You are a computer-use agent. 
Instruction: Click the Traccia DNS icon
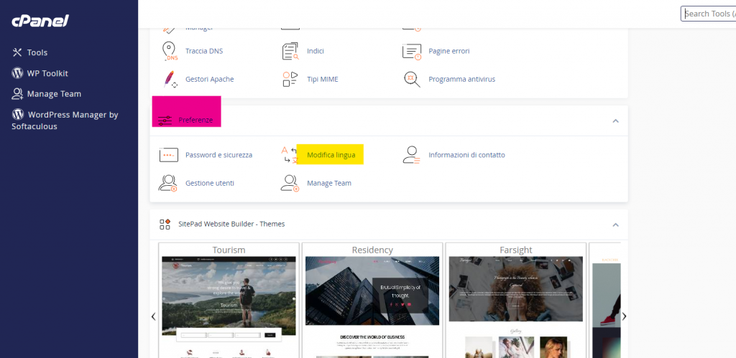[170, 52]
